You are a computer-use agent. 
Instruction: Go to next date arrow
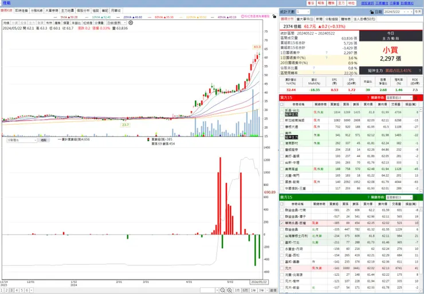coord(411,12)
